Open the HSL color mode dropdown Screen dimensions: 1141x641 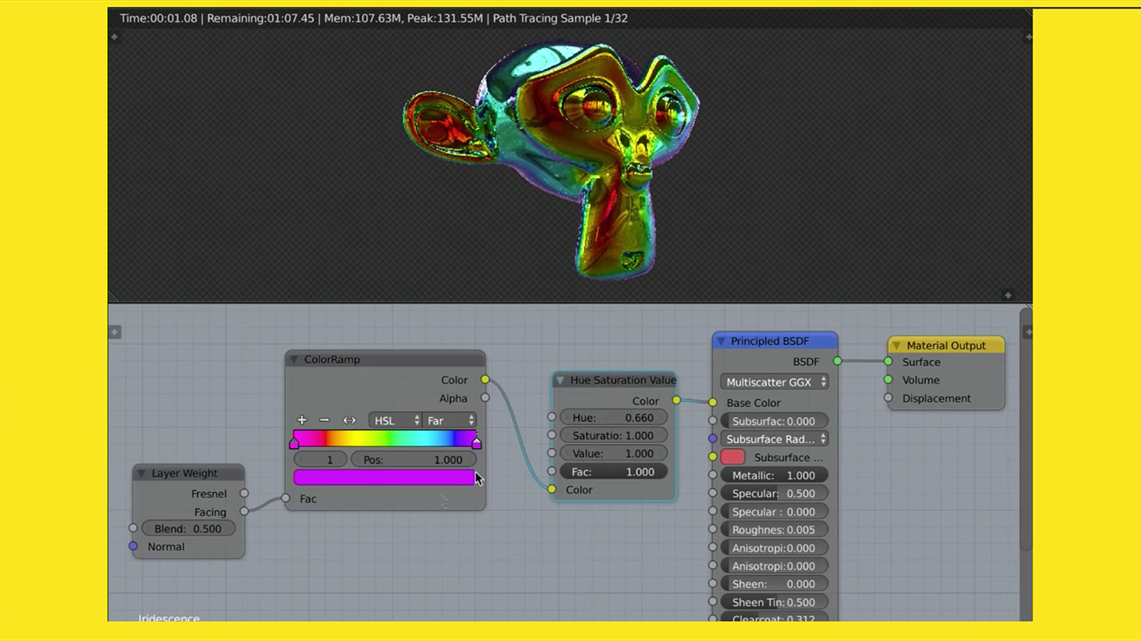click(x=395, y=420)
